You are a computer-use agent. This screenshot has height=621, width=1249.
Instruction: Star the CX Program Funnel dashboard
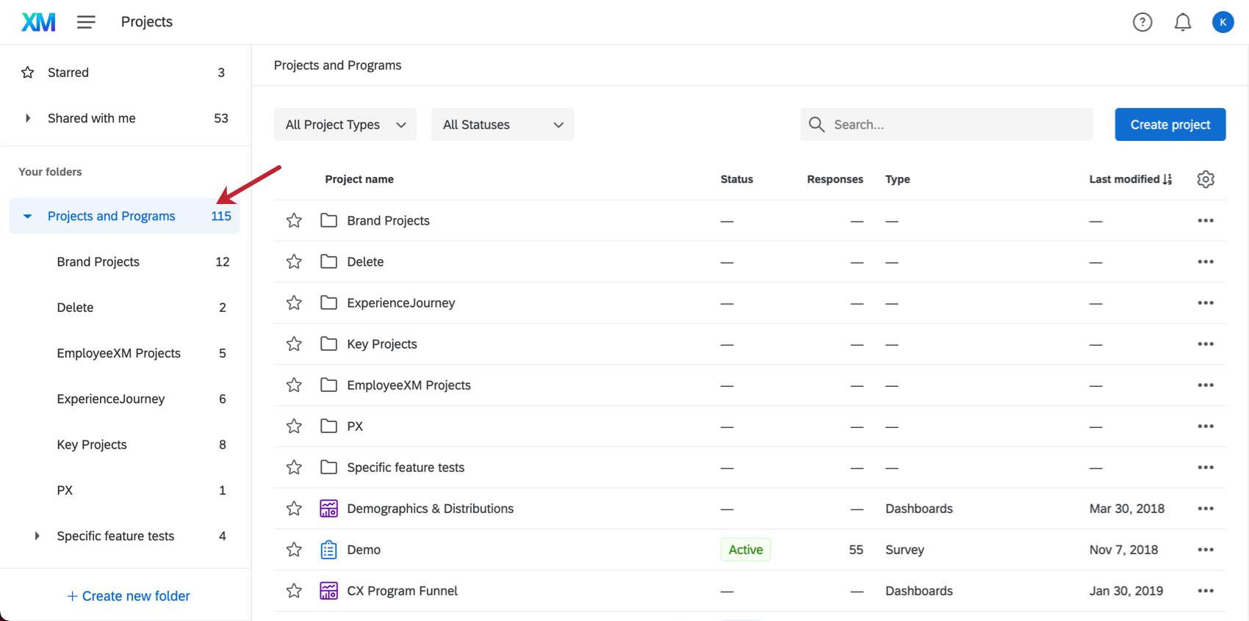click(294, 591)
